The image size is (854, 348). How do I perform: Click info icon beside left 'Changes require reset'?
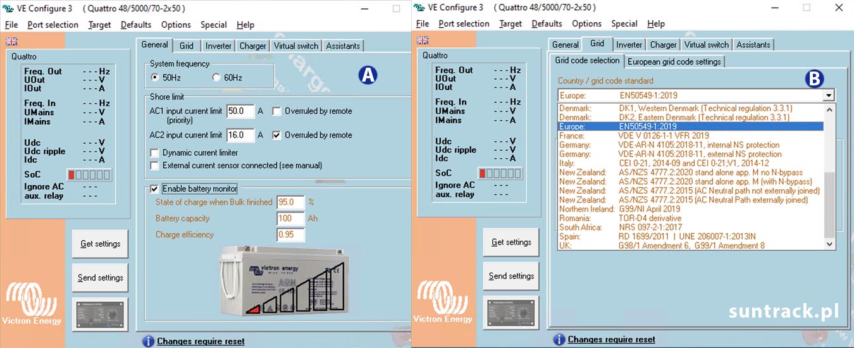(148, 342)
